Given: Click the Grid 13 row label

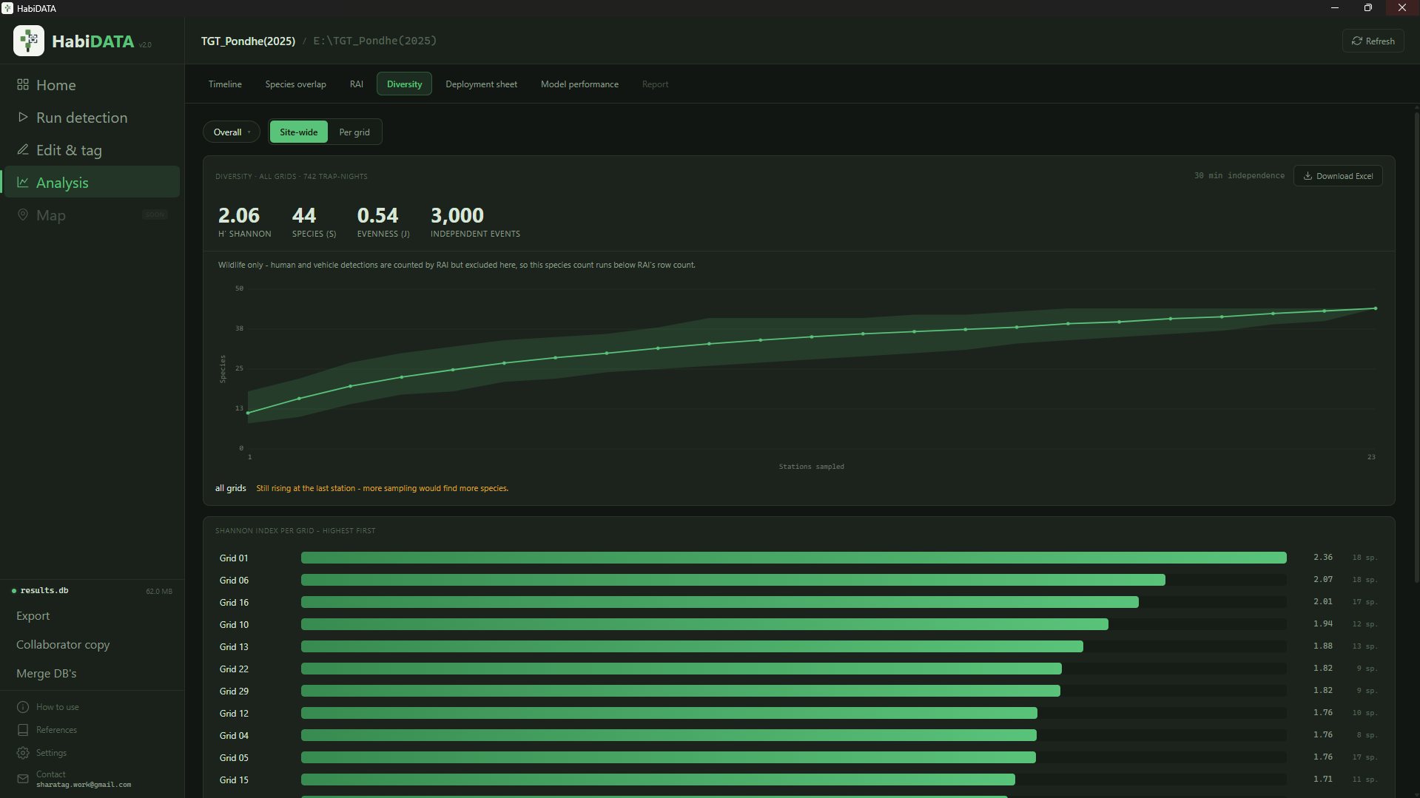Looking at the screenshot, I should 234,647.
